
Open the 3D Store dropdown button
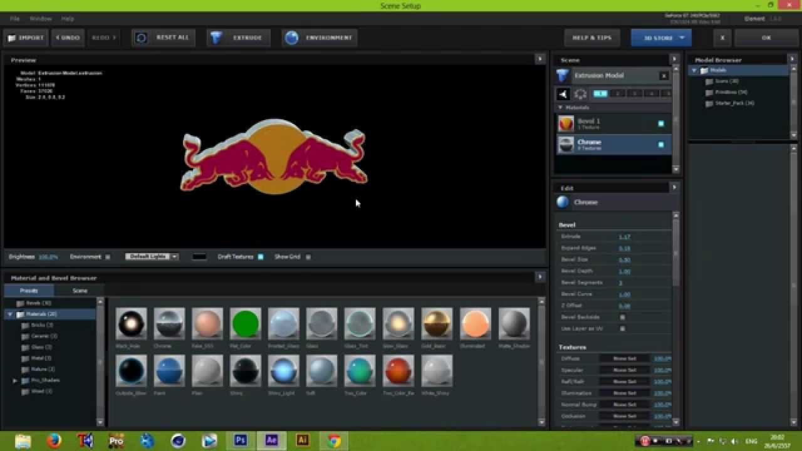click(661, 38)
